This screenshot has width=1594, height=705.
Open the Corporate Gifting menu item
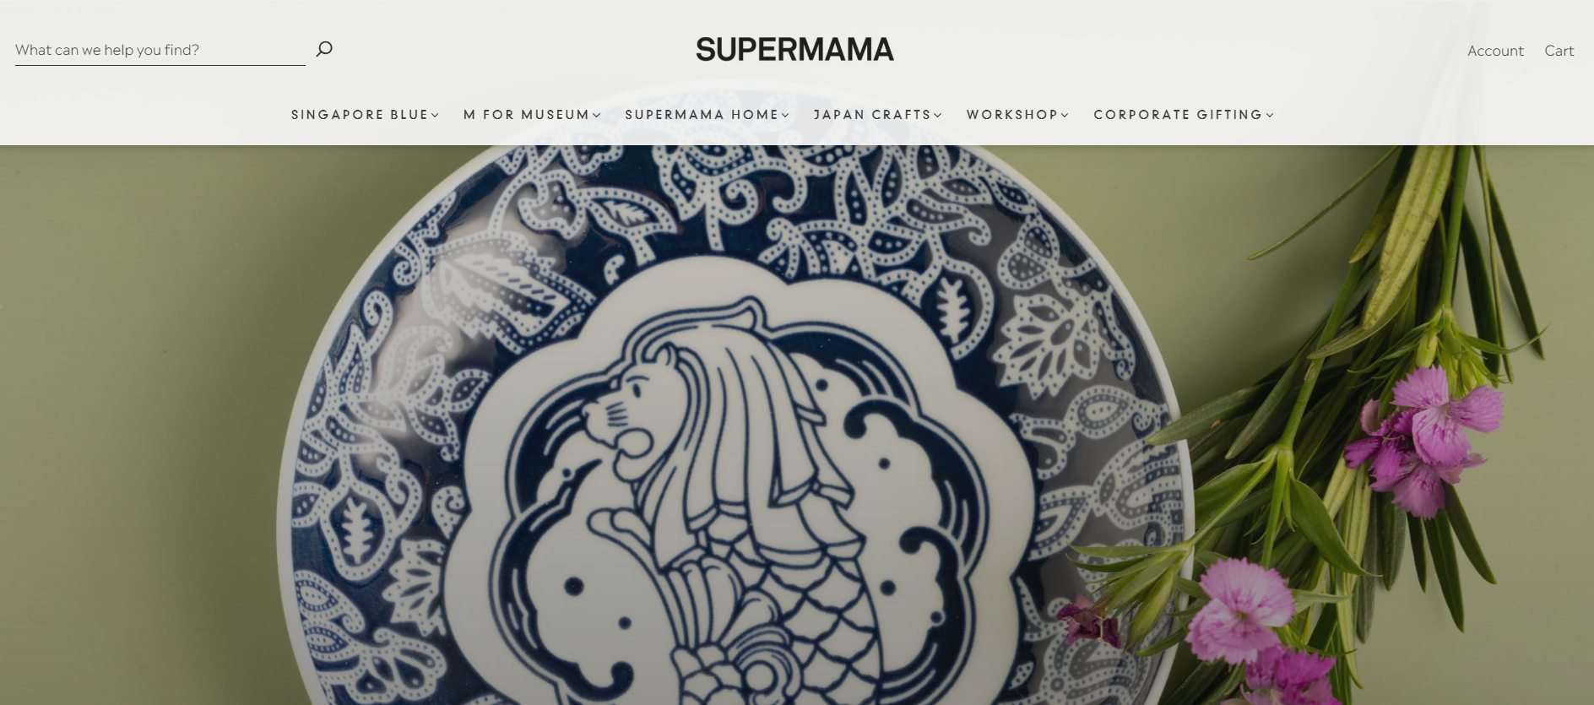[x=1178, y=115]
